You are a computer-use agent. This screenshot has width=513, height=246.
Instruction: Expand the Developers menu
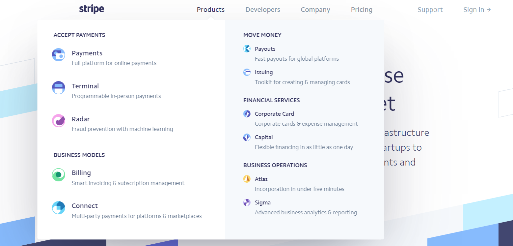point(263,10)
